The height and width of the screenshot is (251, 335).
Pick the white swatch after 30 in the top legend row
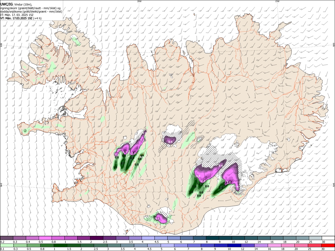pos(328,238)
